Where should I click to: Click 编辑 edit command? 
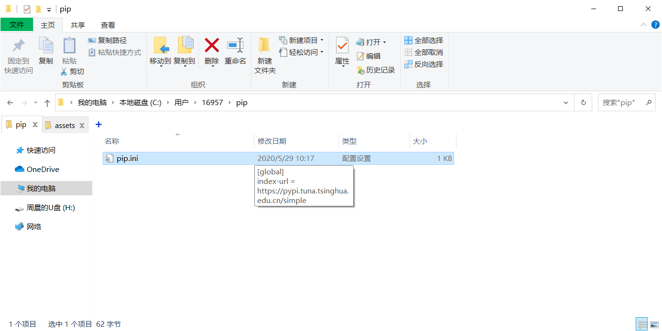point(369,56)
